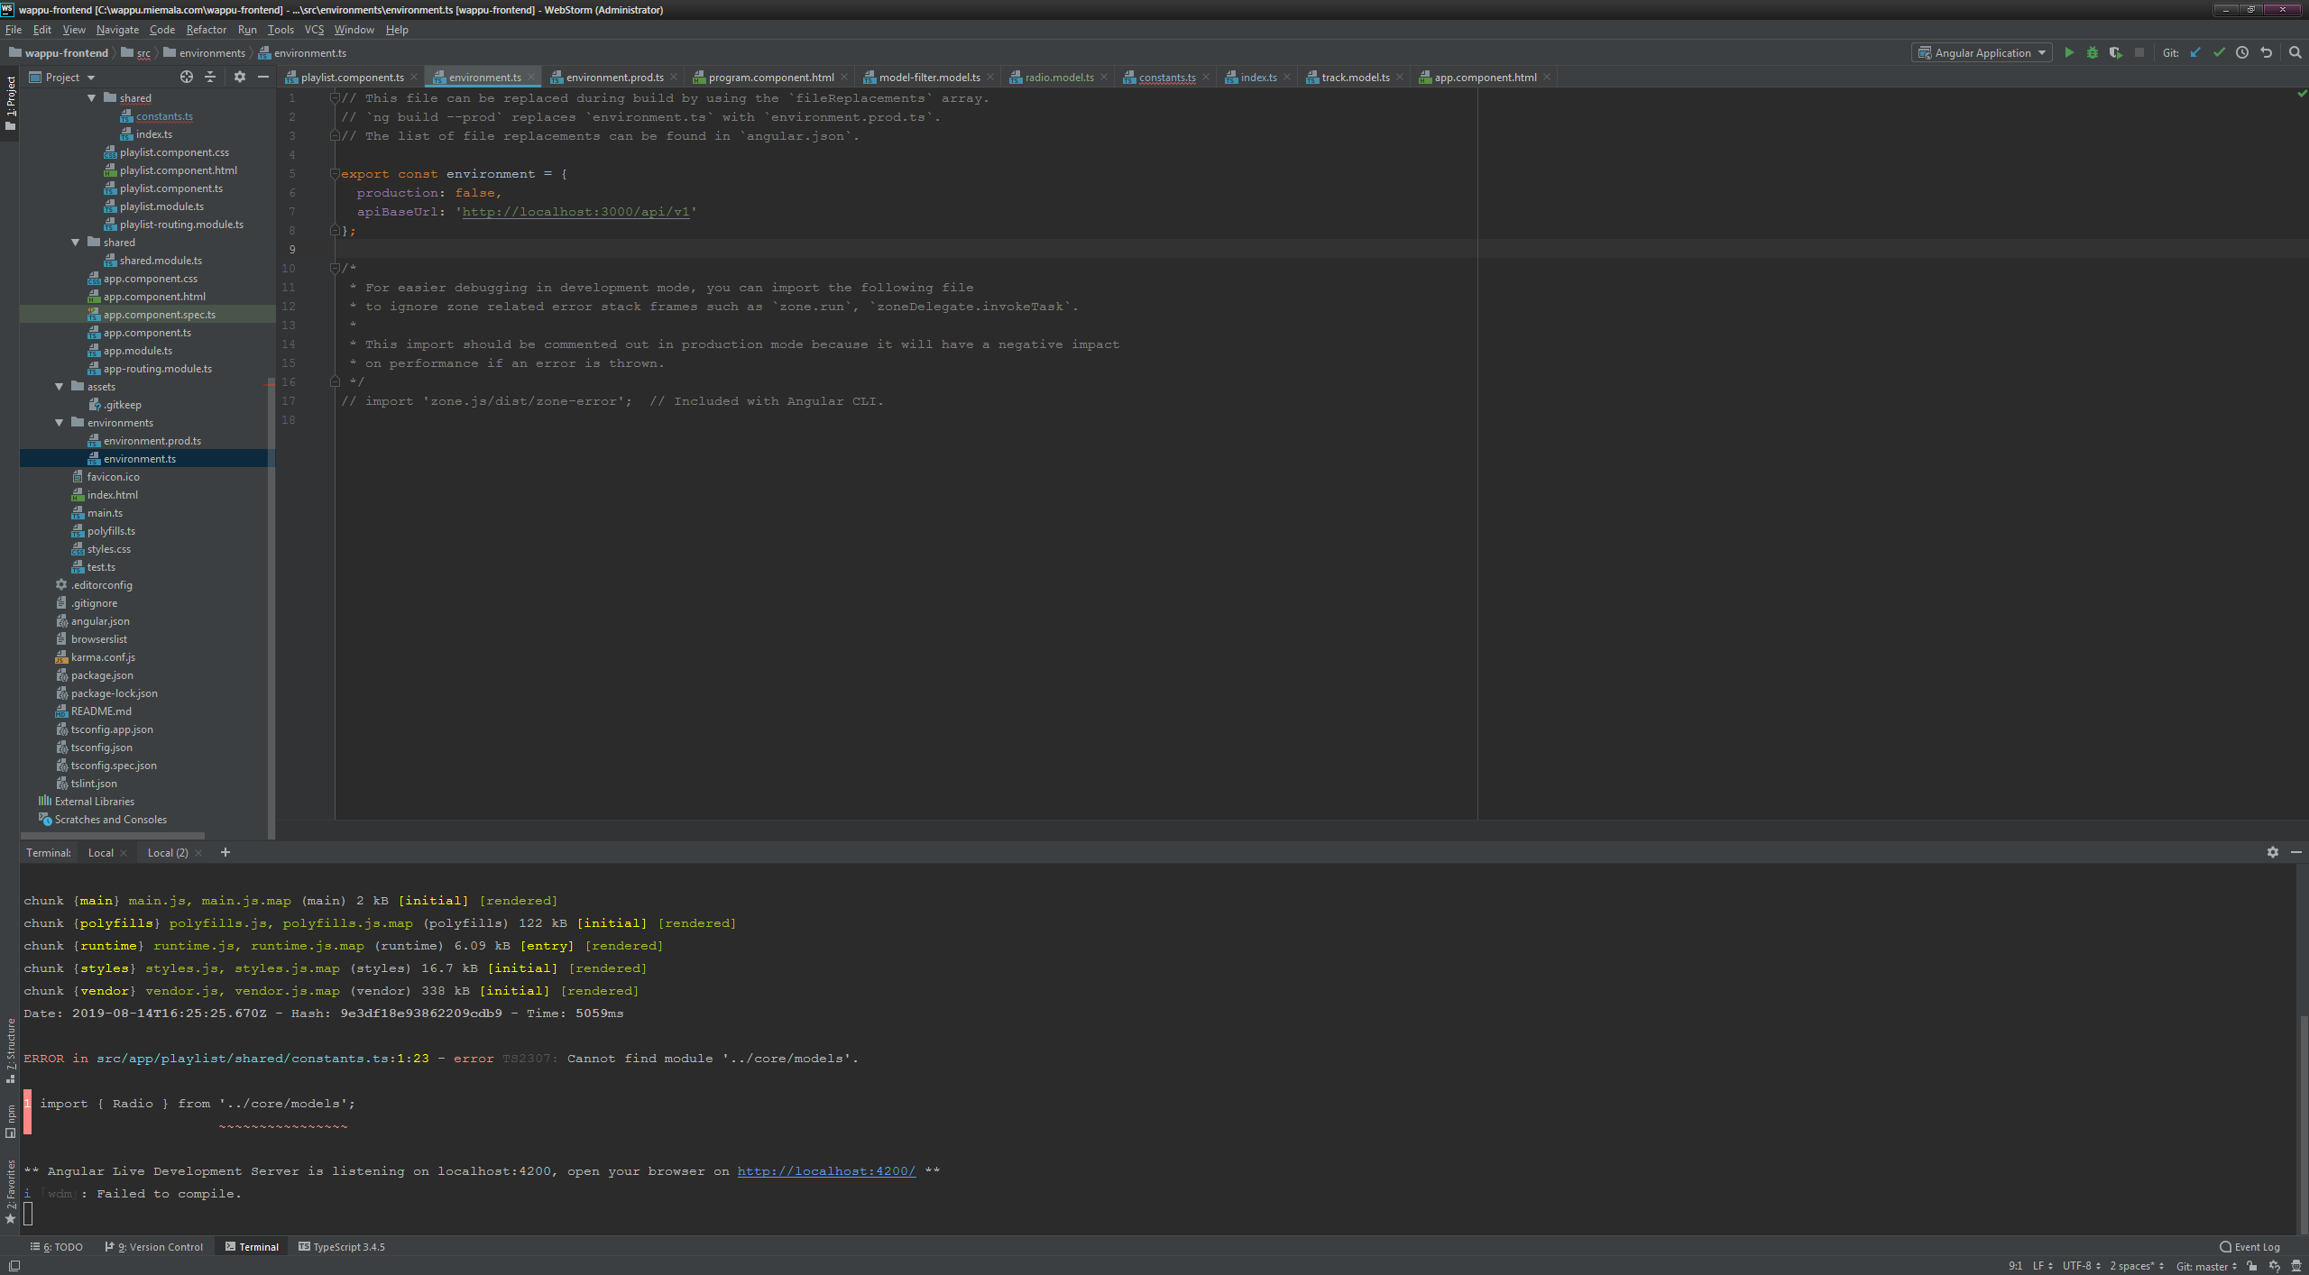Select angular.json in project tree
The image size is (2309, 1275).
pyautogui.click(x=100, y=621)
